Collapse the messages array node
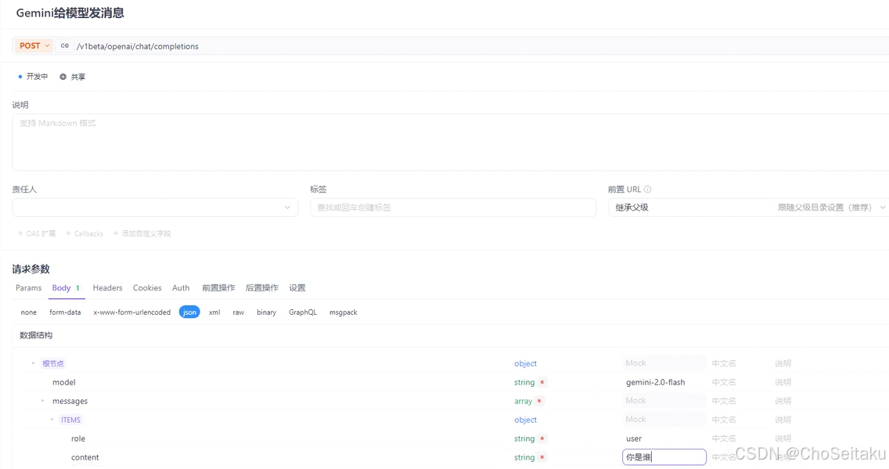Viewport: 889px width, 469px height. [42, 401]
